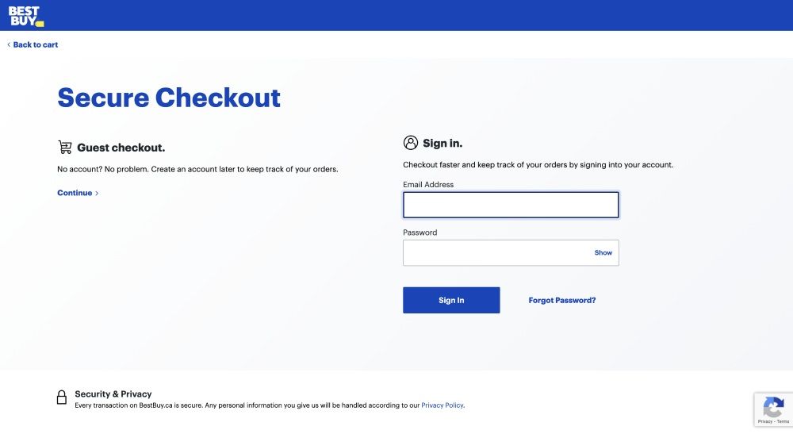This screenshot has height=434, width=793.
Task: Click the Security & Privacy heading
Action: pyautogui.click(x=113, y=394)
